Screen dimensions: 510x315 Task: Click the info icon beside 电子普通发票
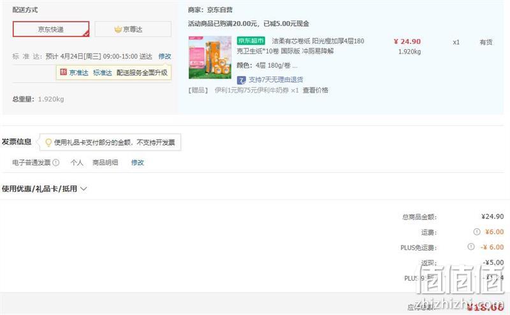56,163
